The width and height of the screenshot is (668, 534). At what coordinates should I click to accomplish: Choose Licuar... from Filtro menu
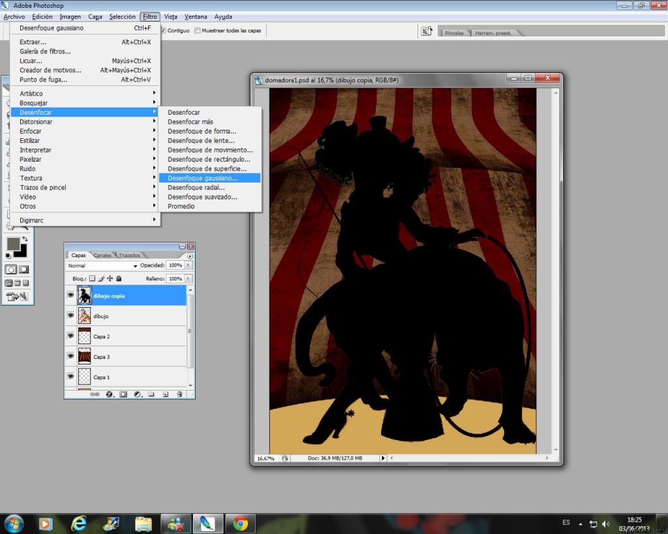[x=85, y=61]
